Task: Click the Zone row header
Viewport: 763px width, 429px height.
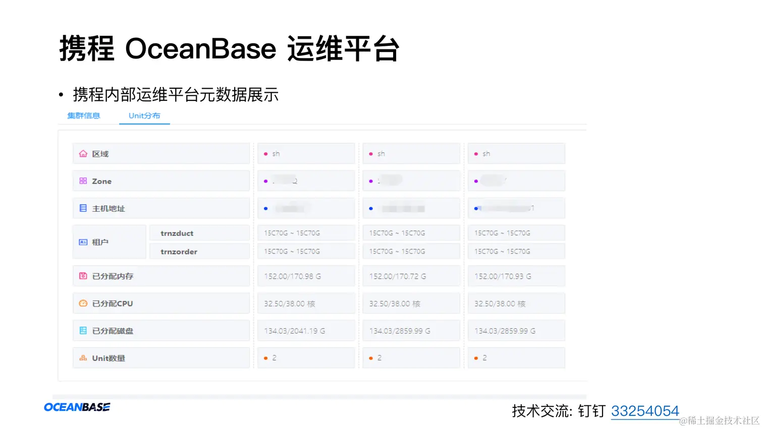Action: (161, 181)
